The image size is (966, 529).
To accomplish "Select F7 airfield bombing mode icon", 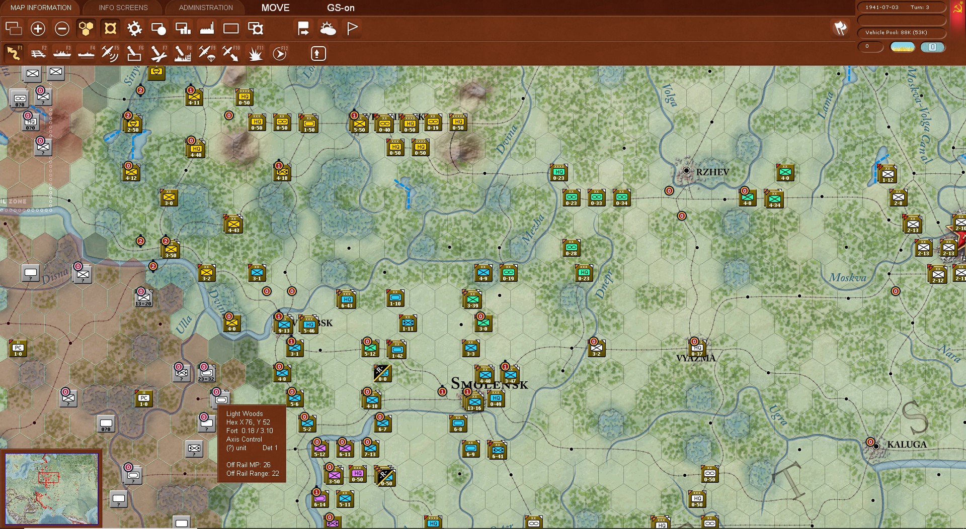I will coord(158,53).
